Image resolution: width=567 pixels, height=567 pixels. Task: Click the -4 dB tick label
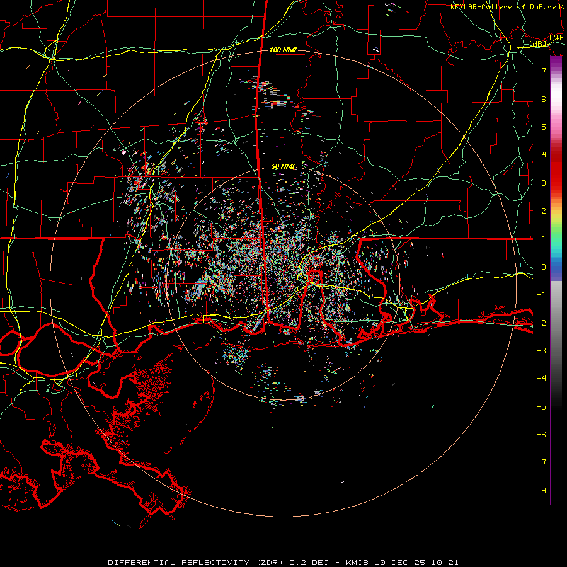click(541, 379)
